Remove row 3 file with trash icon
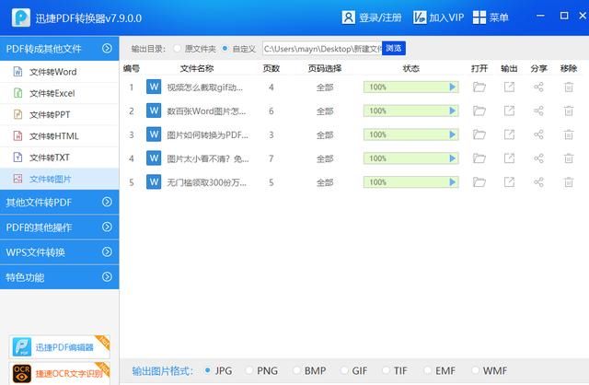Screen dimensions: 589x385 pyautogui.click(x=569, y=134)
